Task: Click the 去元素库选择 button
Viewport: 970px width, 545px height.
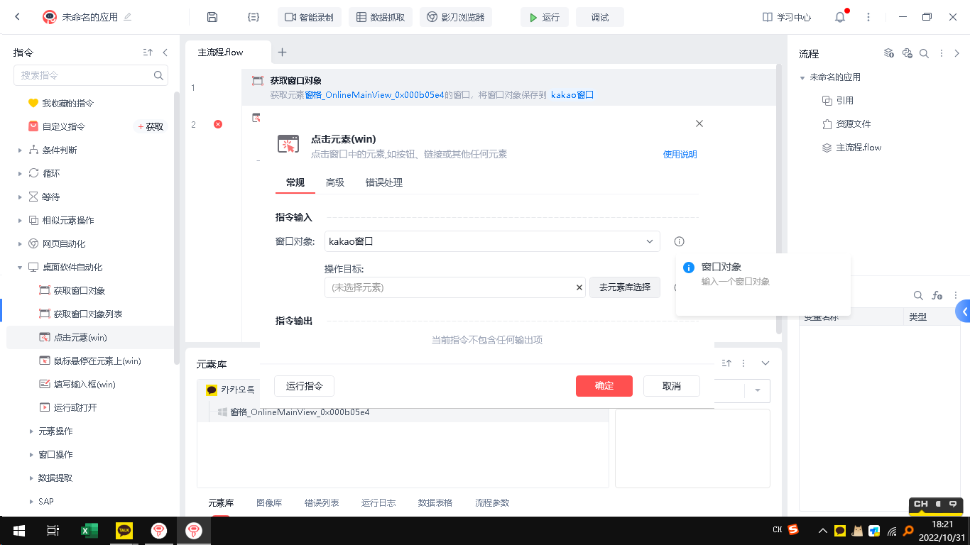Action: click(x=624, y=287)
